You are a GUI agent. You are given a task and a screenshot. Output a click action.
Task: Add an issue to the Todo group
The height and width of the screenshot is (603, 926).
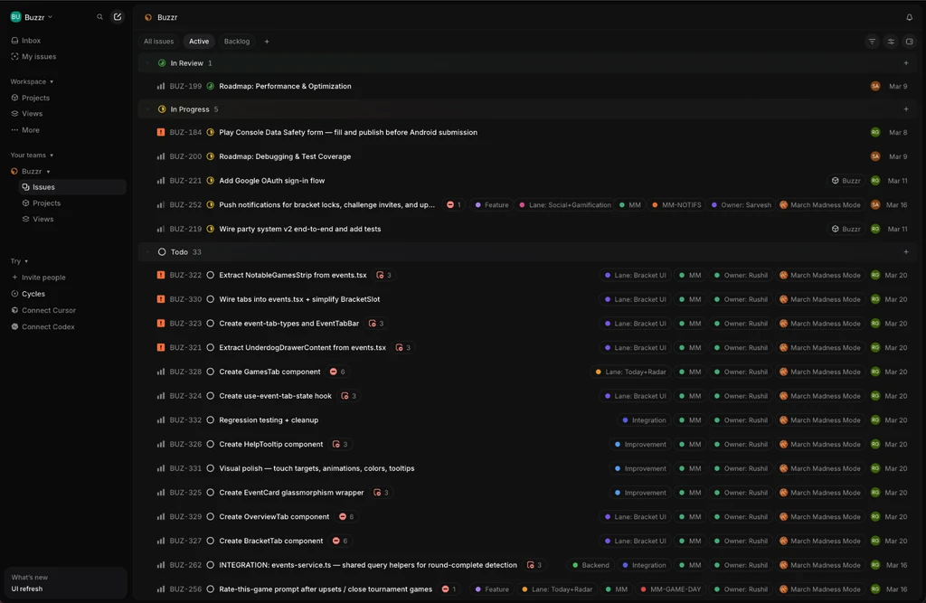(x=906, y=252)
